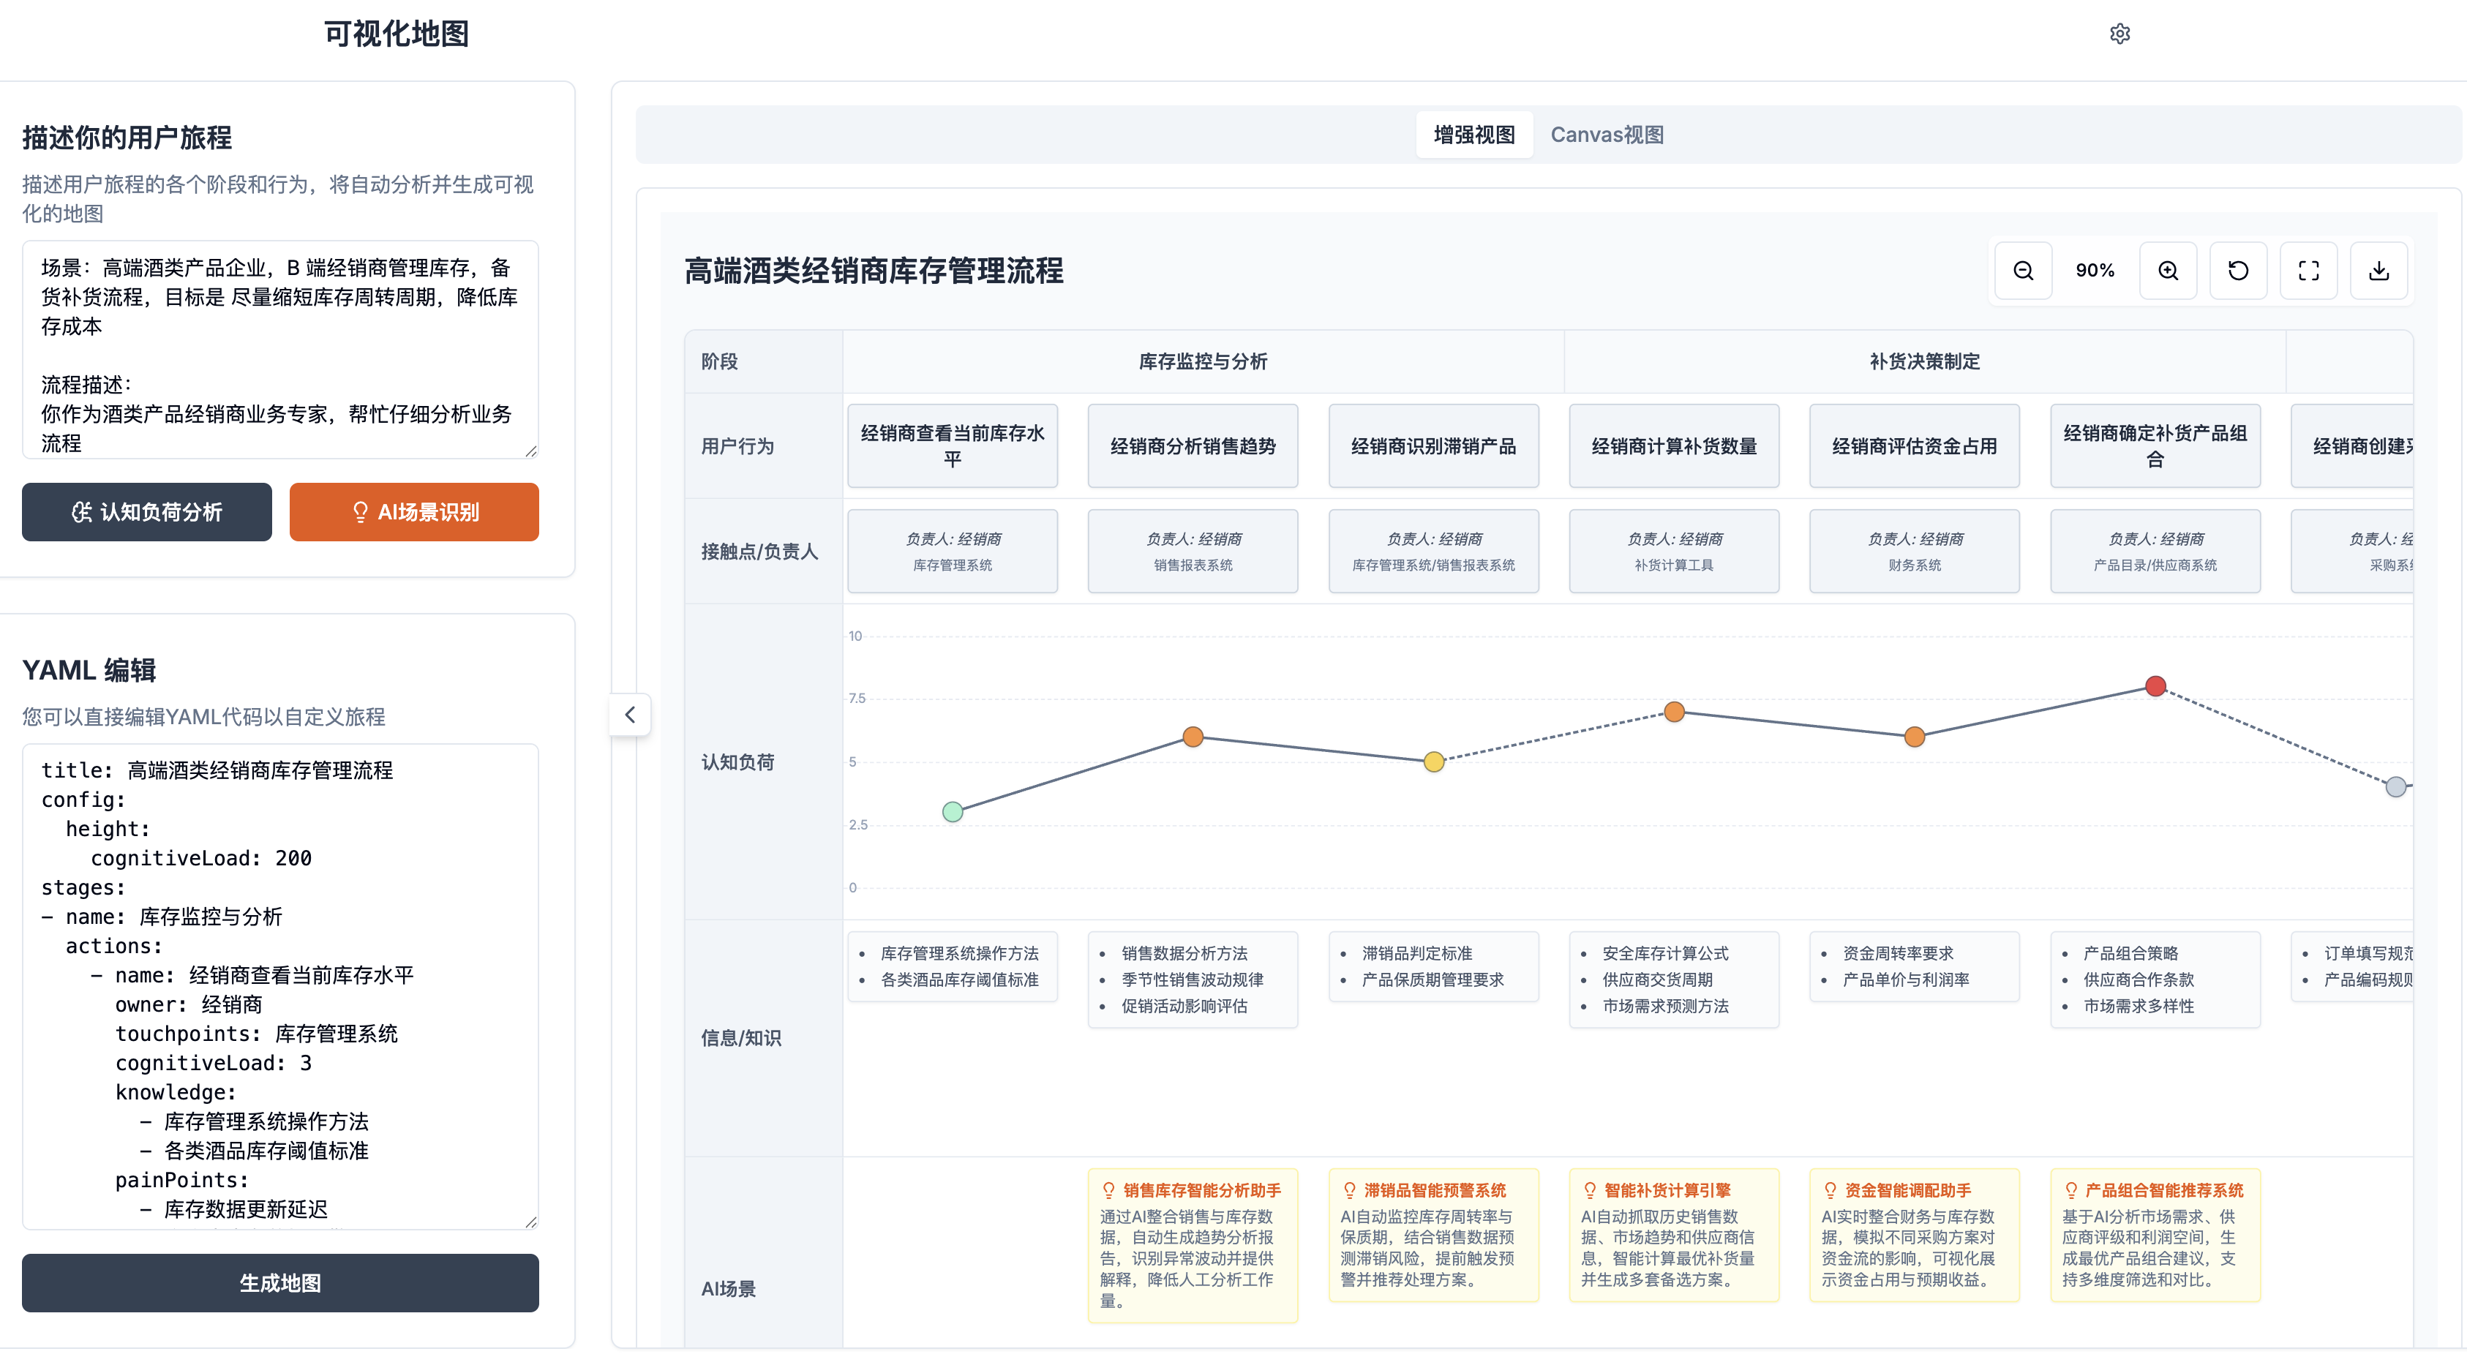2467x1365 pixels.
Task: Click the zoom out magnifier icon
Action: (2023, 271)
